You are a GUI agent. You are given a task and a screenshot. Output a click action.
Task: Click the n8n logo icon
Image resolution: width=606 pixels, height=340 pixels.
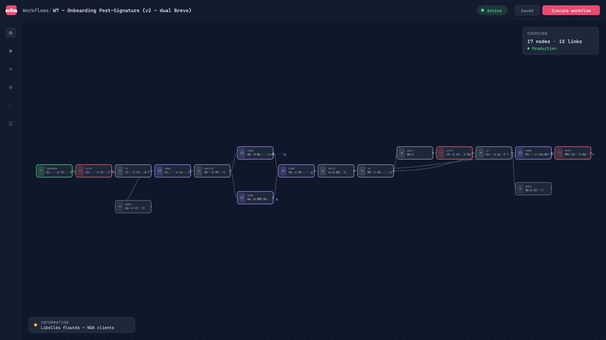tap(11, 10)
